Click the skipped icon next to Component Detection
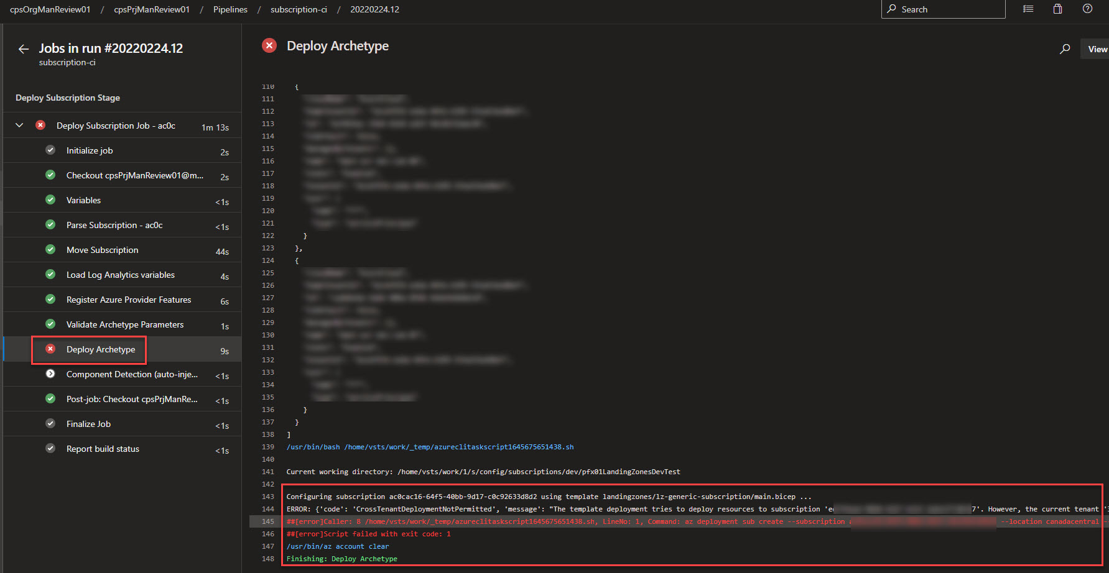Screen dimensions: 1109x573 (x=50, y=374)
